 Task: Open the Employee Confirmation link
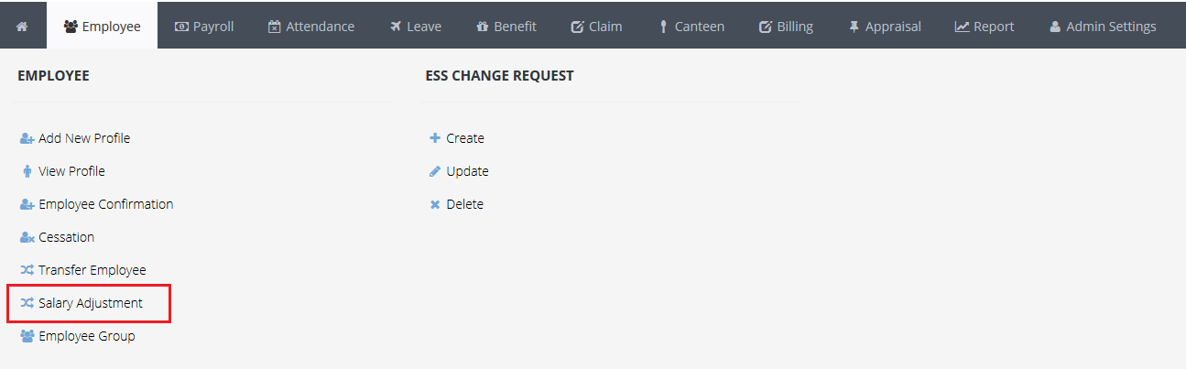click(105, 204)
